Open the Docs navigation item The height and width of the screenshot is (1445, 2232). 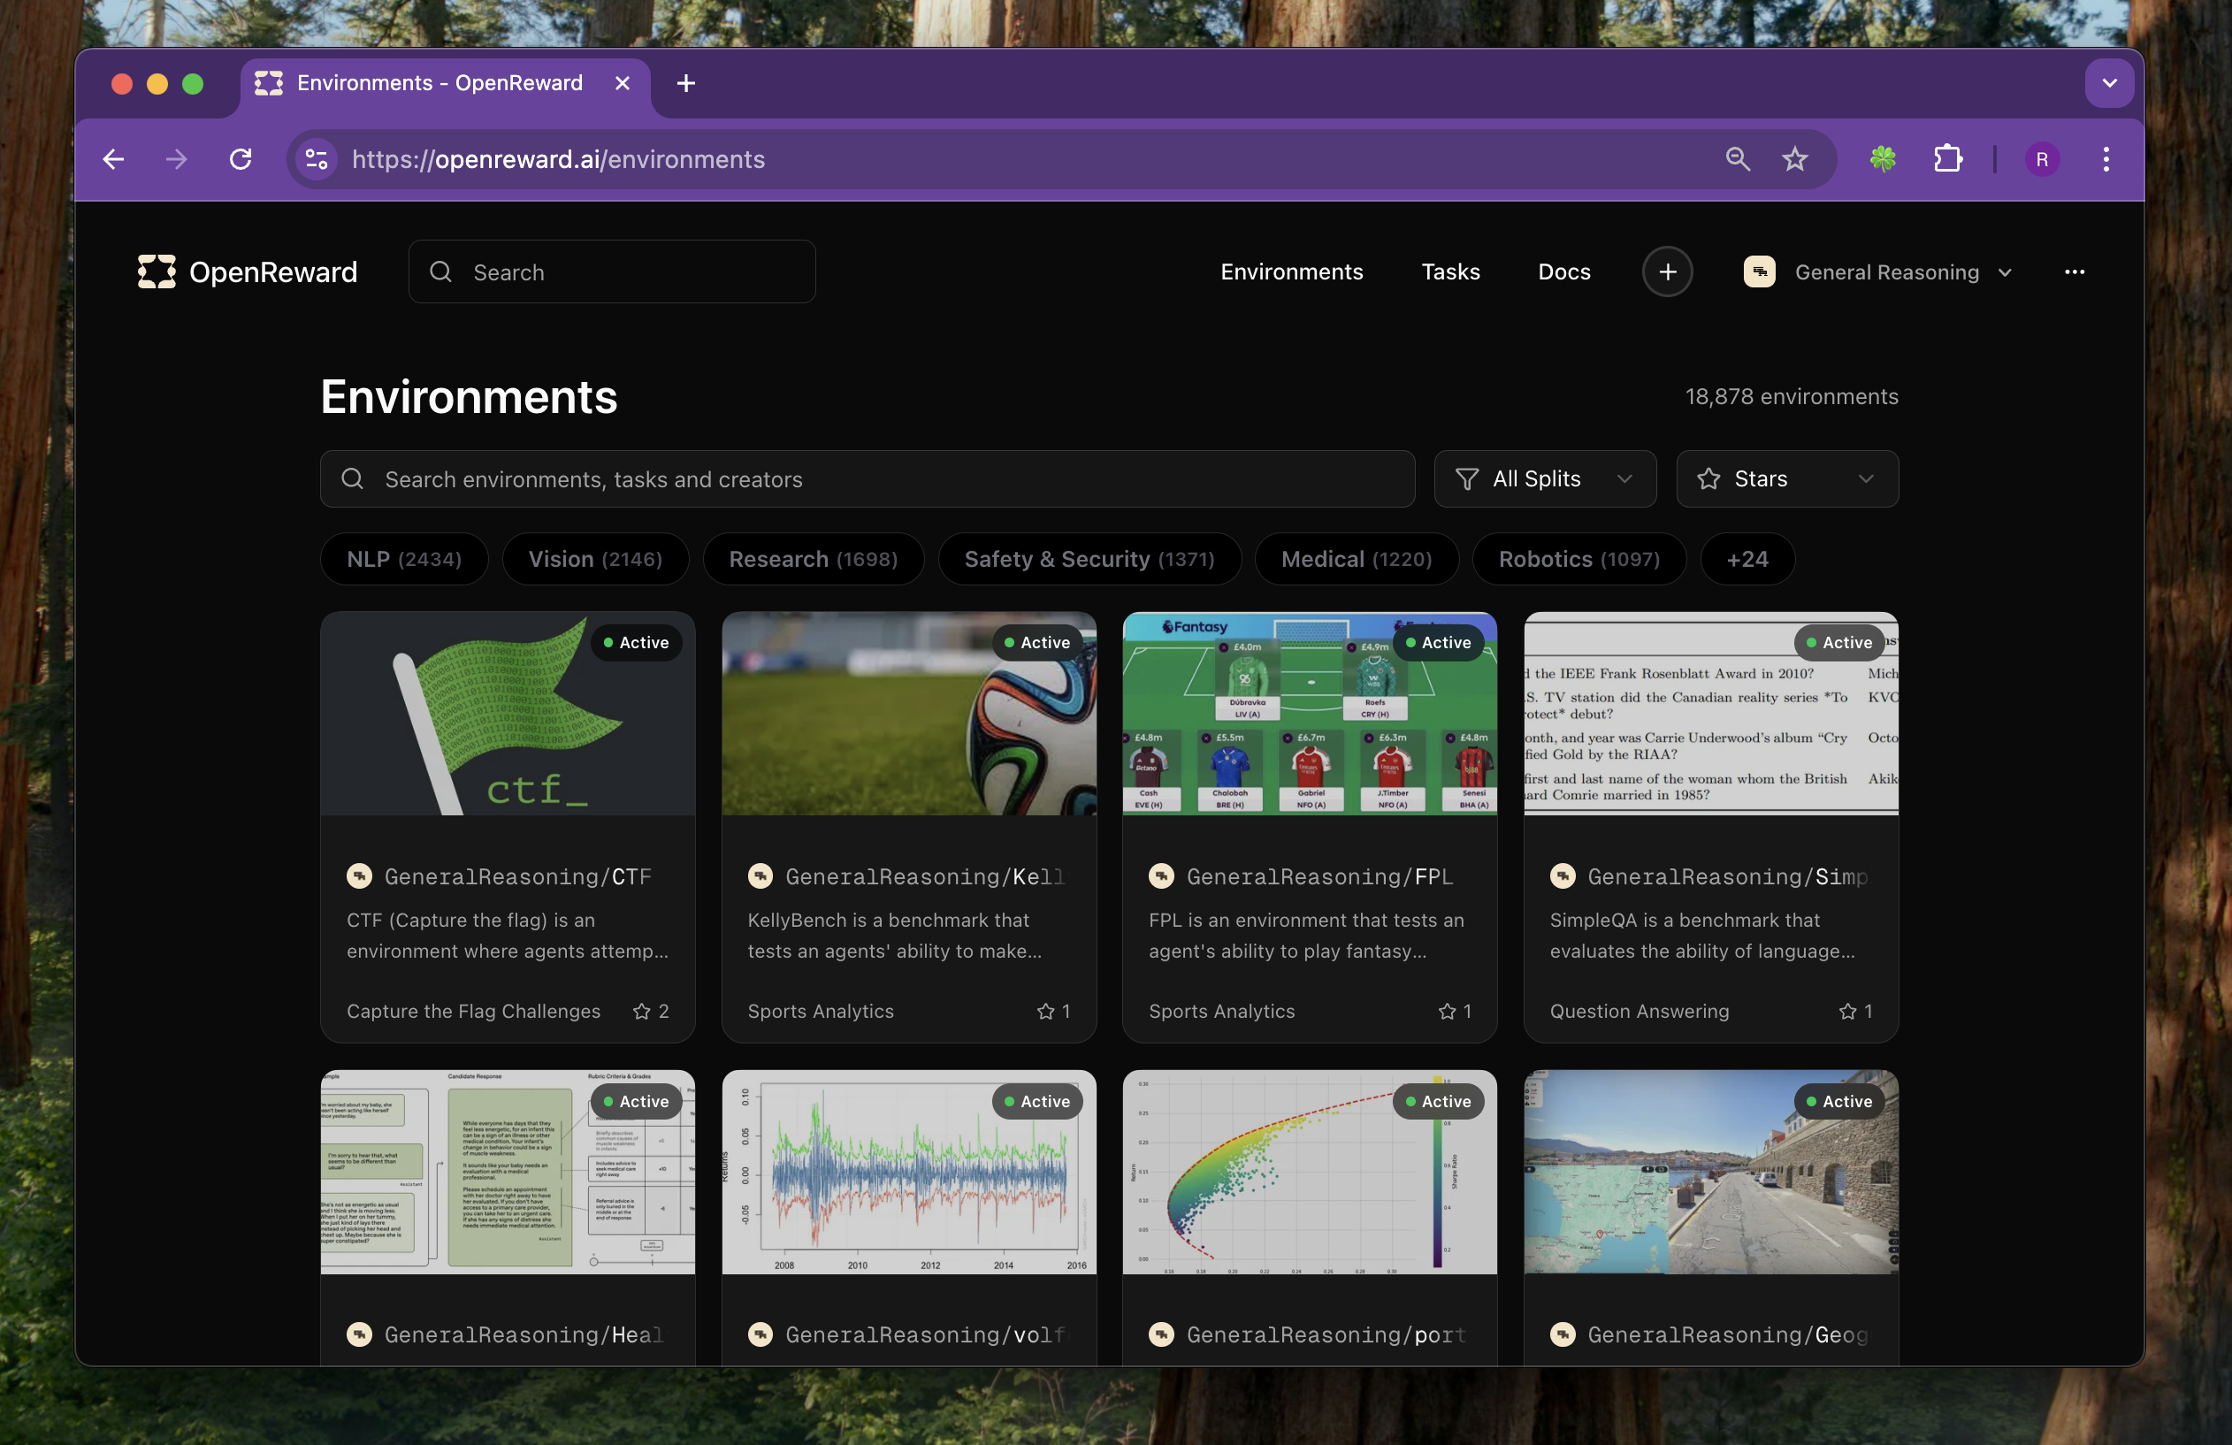pos(1563,272)
